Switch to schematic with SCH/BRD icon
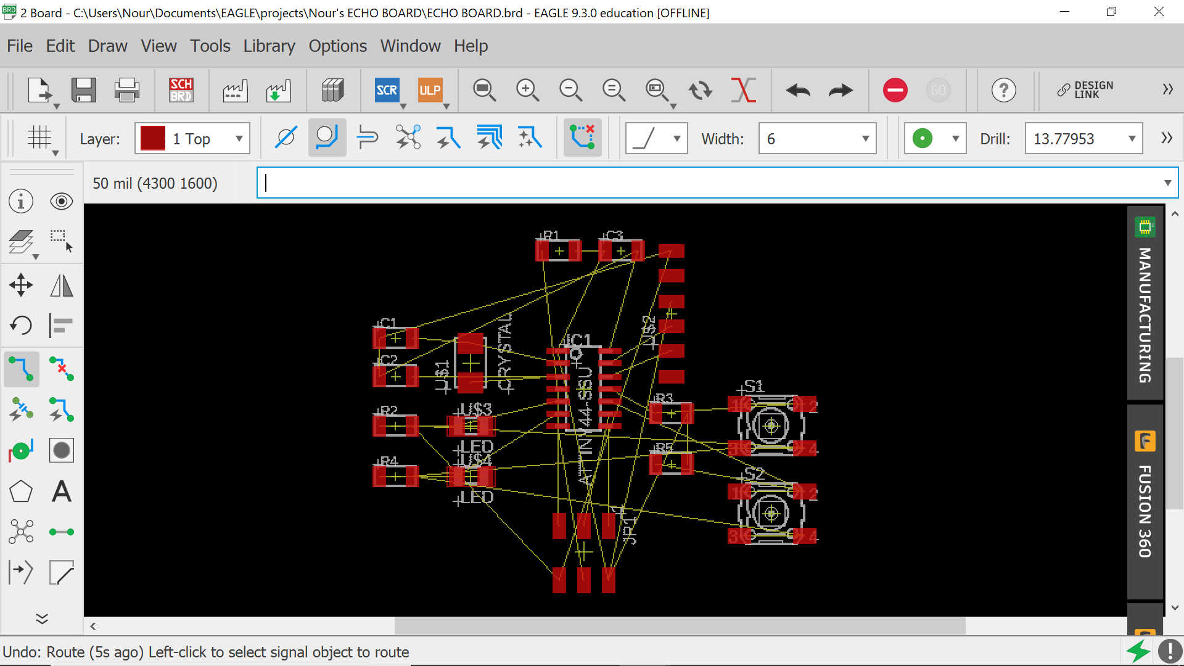 click(181, 90)
